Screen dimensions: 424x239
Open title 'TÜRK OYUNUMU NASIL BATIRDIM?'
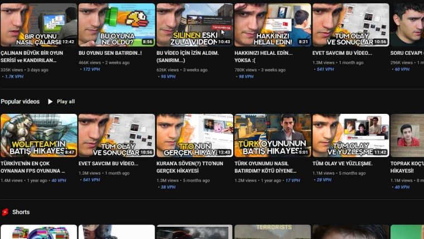point(265,167)
